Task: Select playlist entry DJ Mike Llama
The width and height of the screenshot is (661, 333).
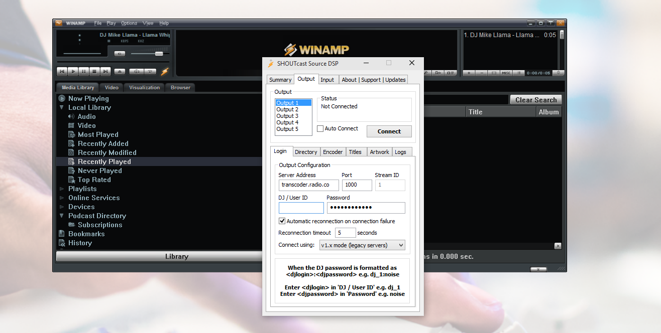Action: tap(510, 35)
